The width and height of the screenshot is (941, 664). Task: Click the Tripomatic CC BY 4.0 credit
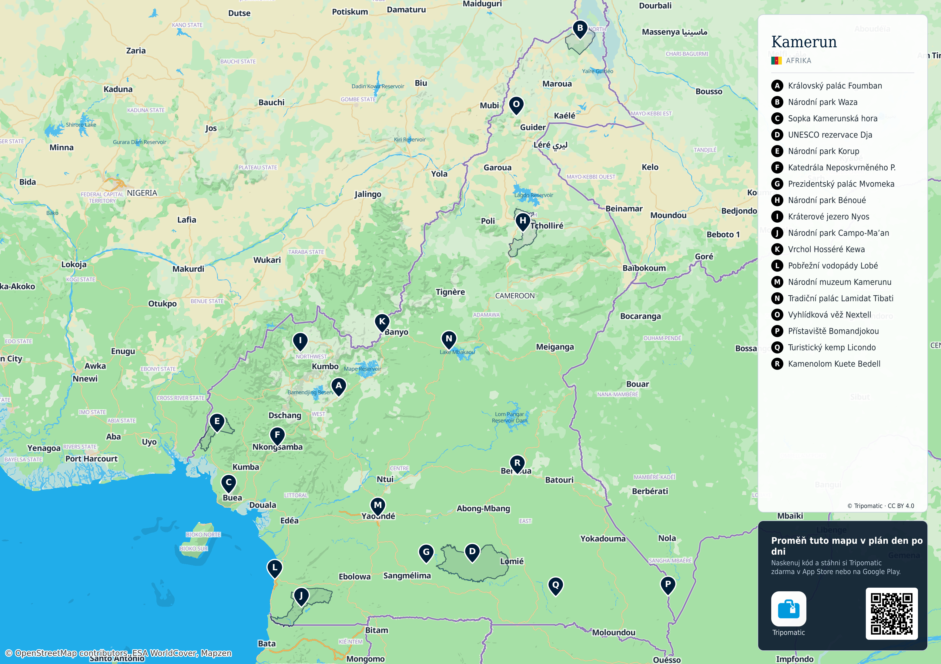pos(881,506)
